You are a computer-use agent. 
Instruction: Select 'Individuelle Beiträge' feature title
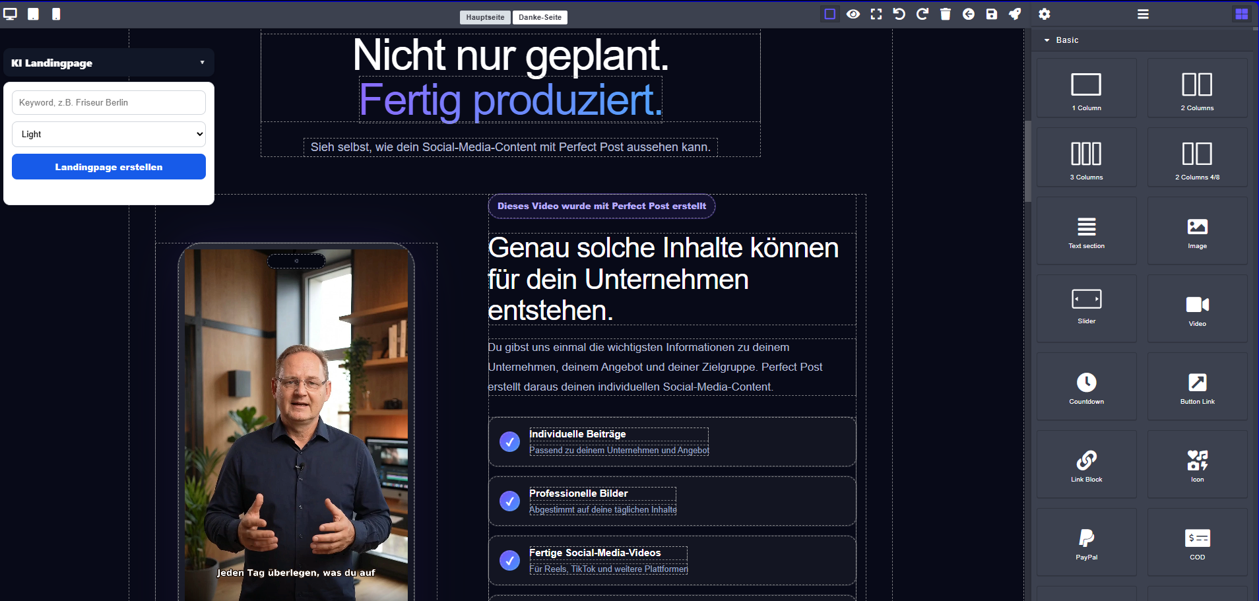[x=577, y=434]
